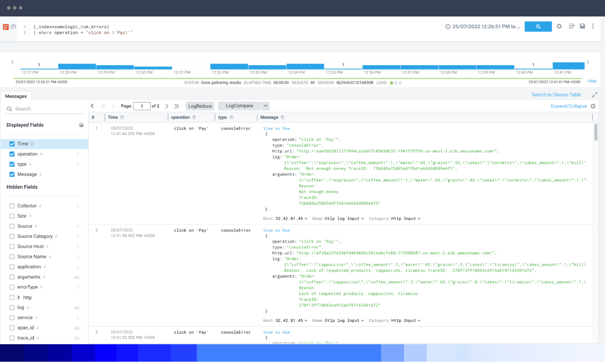Click the blue search run button
Screen dimensions: 605x362
tap(538, 27)
